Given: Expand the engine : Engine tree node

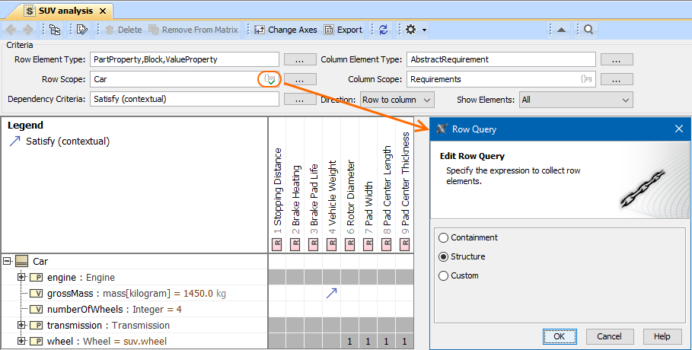Looking at the screenshot, I should click(x=22, y=278).
